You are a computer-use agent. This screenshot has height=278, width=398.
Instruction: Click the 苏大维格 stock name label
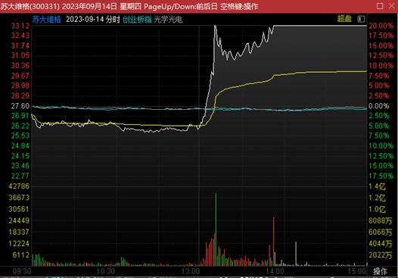pyautogui.click(x=46, y=19)
